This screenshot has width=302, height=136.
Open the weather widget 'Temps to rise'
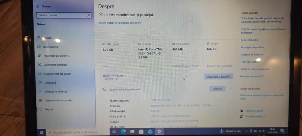point(230,131)
